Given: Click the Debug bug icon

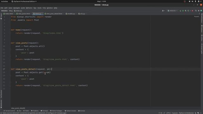Looking at the screenshot, I should point(183,11).
